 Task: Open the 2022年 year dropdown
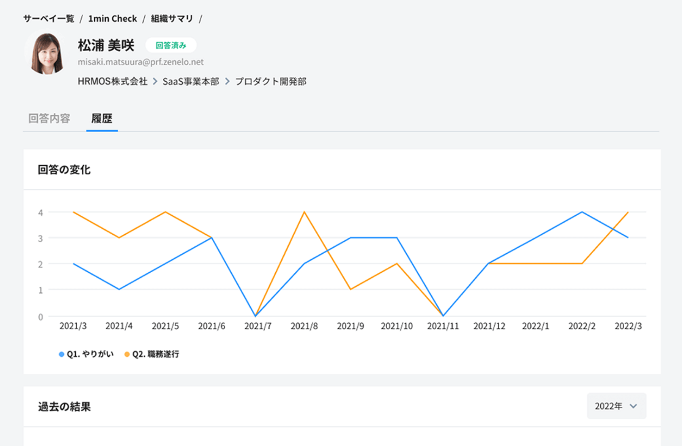[x=616, y=406]
